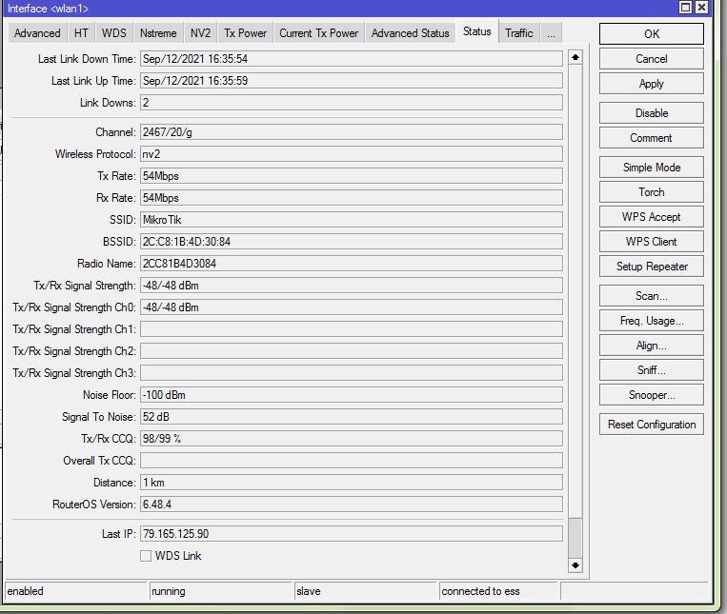Click the Link Downs field
727x614 pixels.
tap(352, 103)
